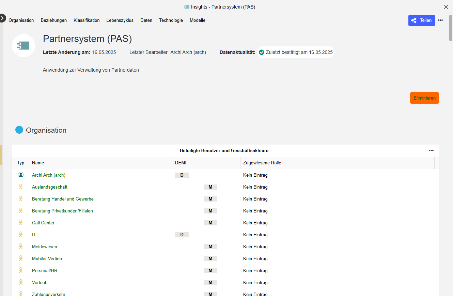Click the M badge in Meldewesen row
Viewport: 453px width, 296px height.
click(x=210, y=247)
